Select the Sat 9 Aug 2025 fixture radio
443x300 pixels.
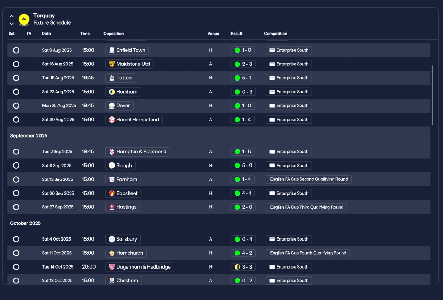pos(16,50)
